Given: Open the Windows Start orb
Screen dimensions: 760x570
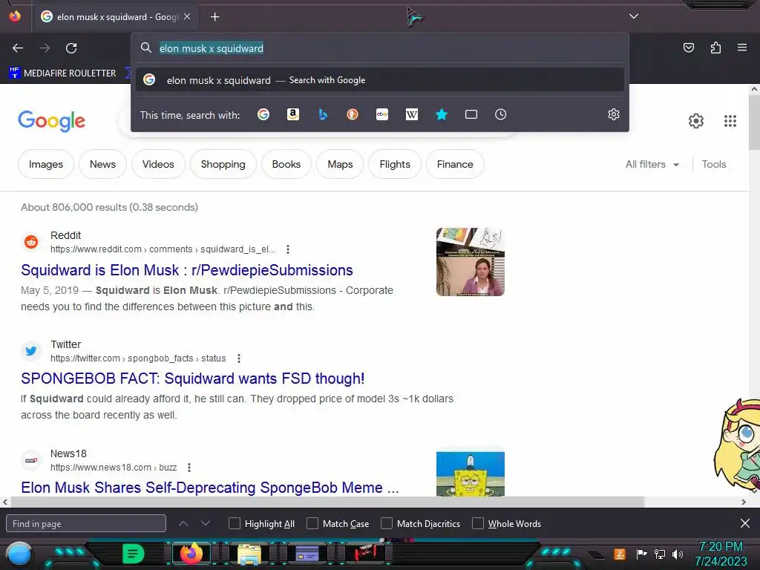Looking at the screenshot, I should (19, 554).
